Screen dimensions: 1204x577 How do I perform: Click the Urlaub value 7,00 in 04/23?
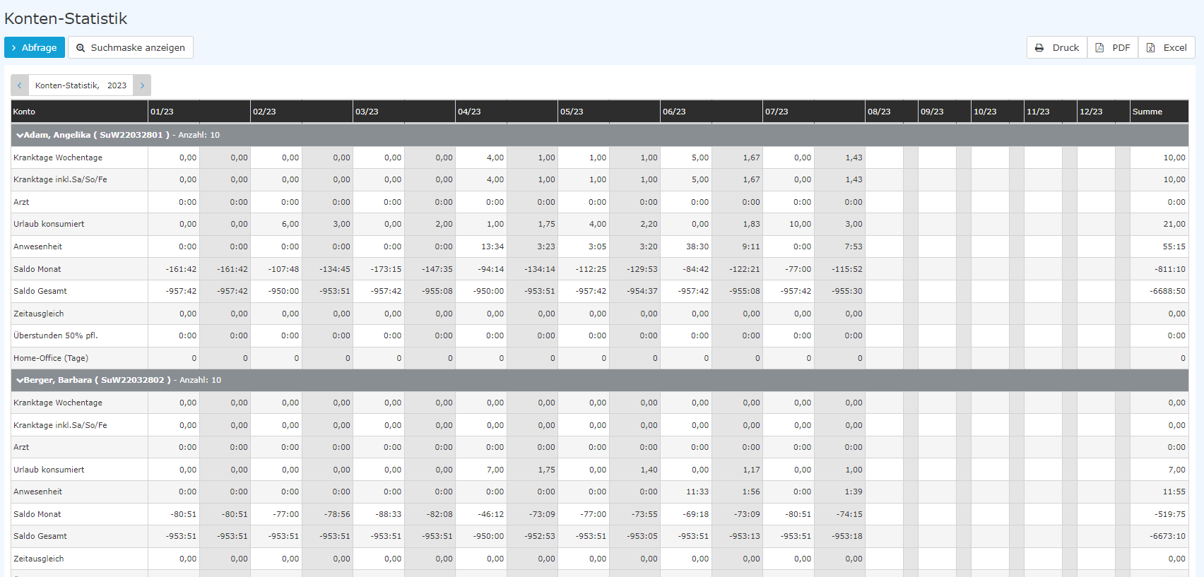[x=495, y=470]
